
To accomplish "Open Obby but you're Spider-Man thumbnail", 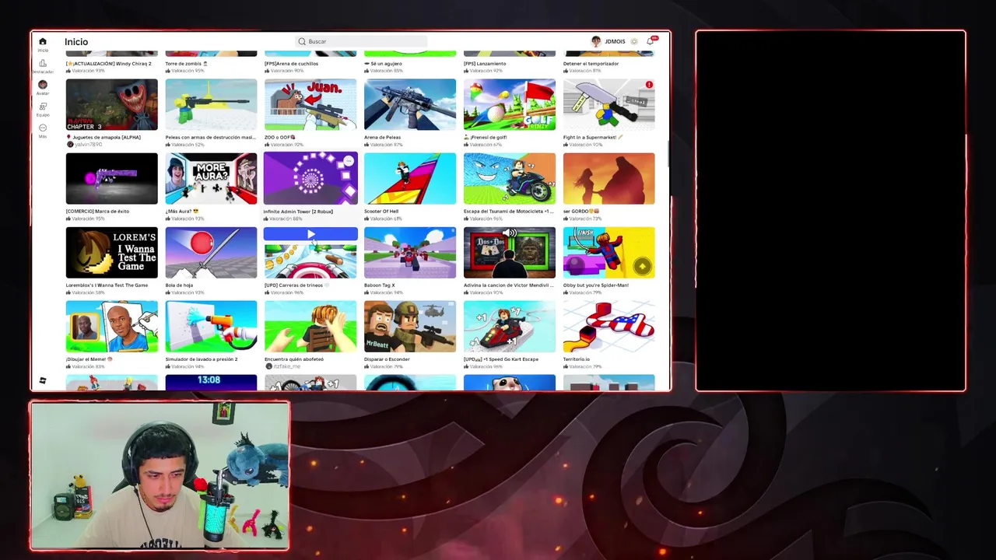I will 608,252.
